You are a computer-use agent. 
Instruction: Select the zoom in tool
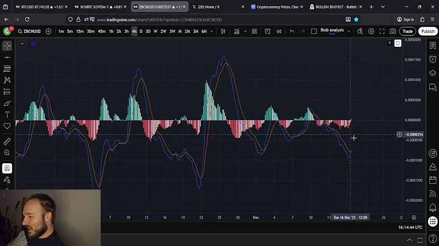tap(7, 153)
